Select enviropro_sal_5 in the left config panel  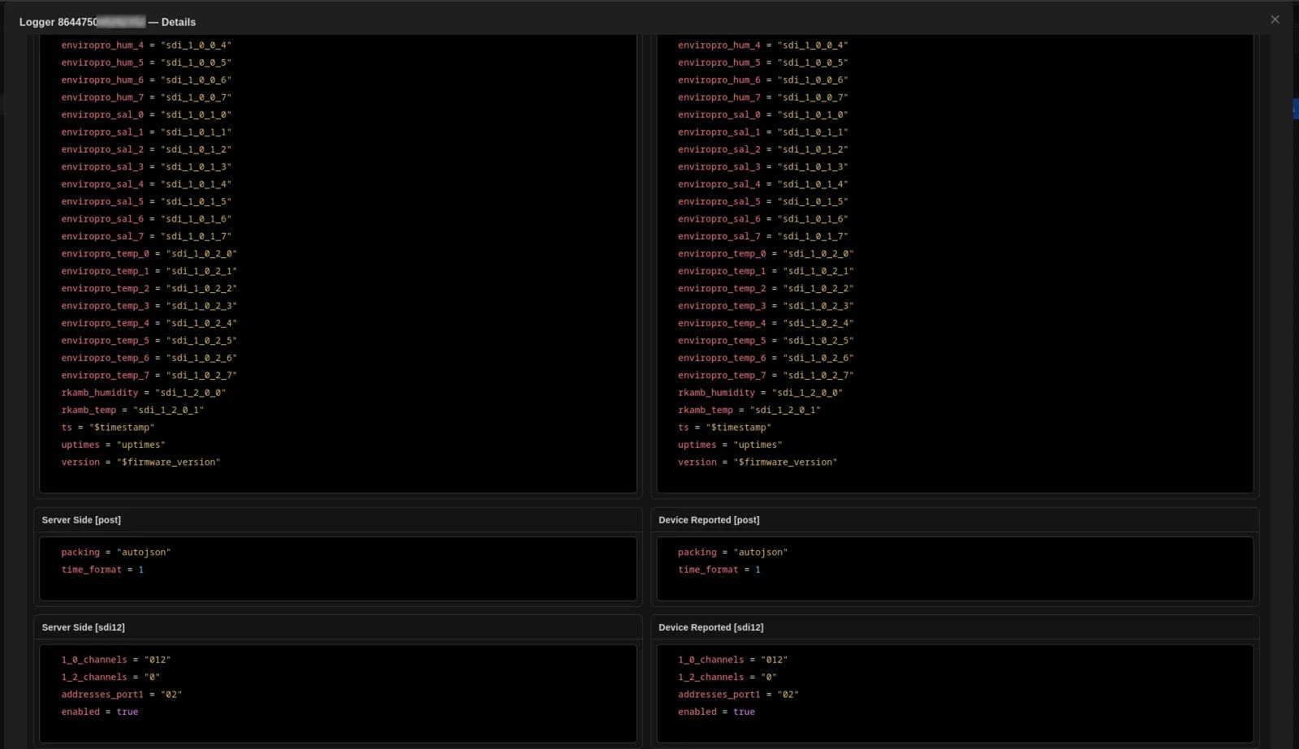coord(146,202)
